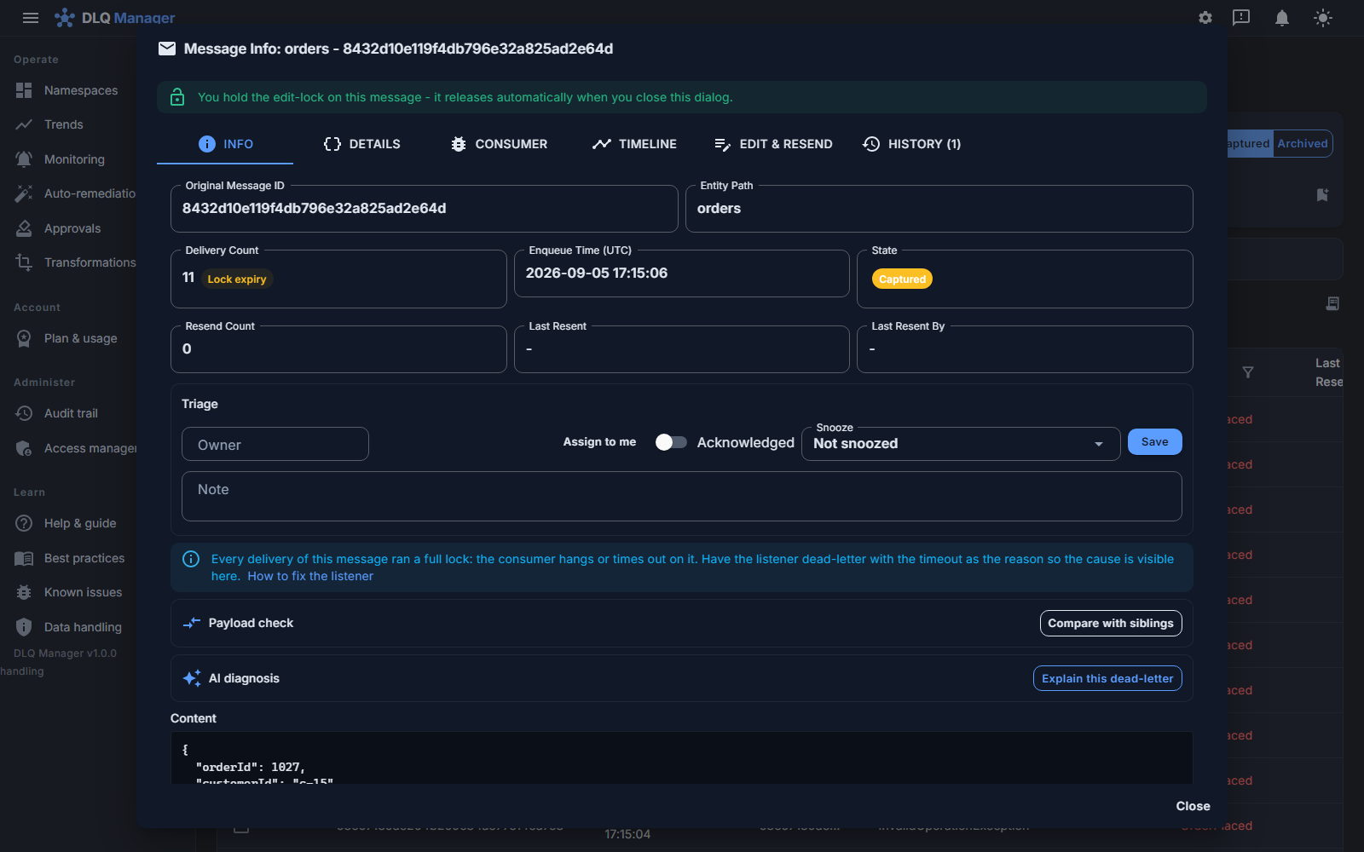Open Audit trail
The image size is (1364, 852).
(68, 413)
